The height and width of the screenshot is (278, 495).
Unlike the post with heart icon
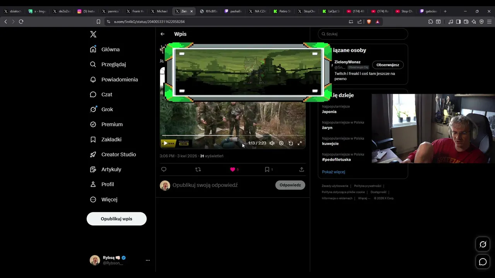pos(232,170)
